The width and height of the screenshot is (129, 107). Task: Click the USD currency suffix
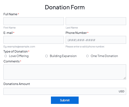point(121,91)
